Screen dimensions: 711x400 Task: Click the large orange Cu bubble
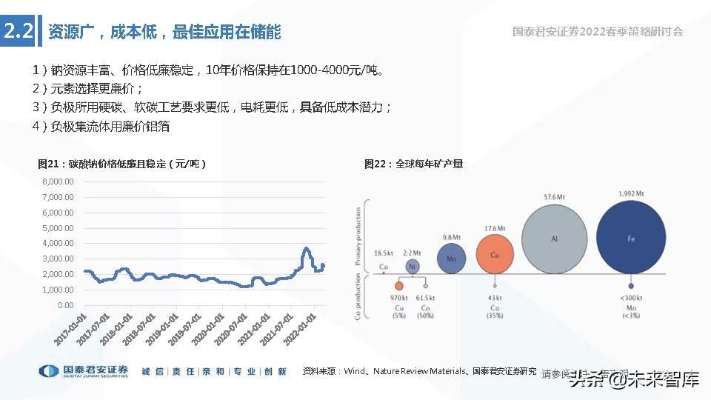[x=495, y=255]
